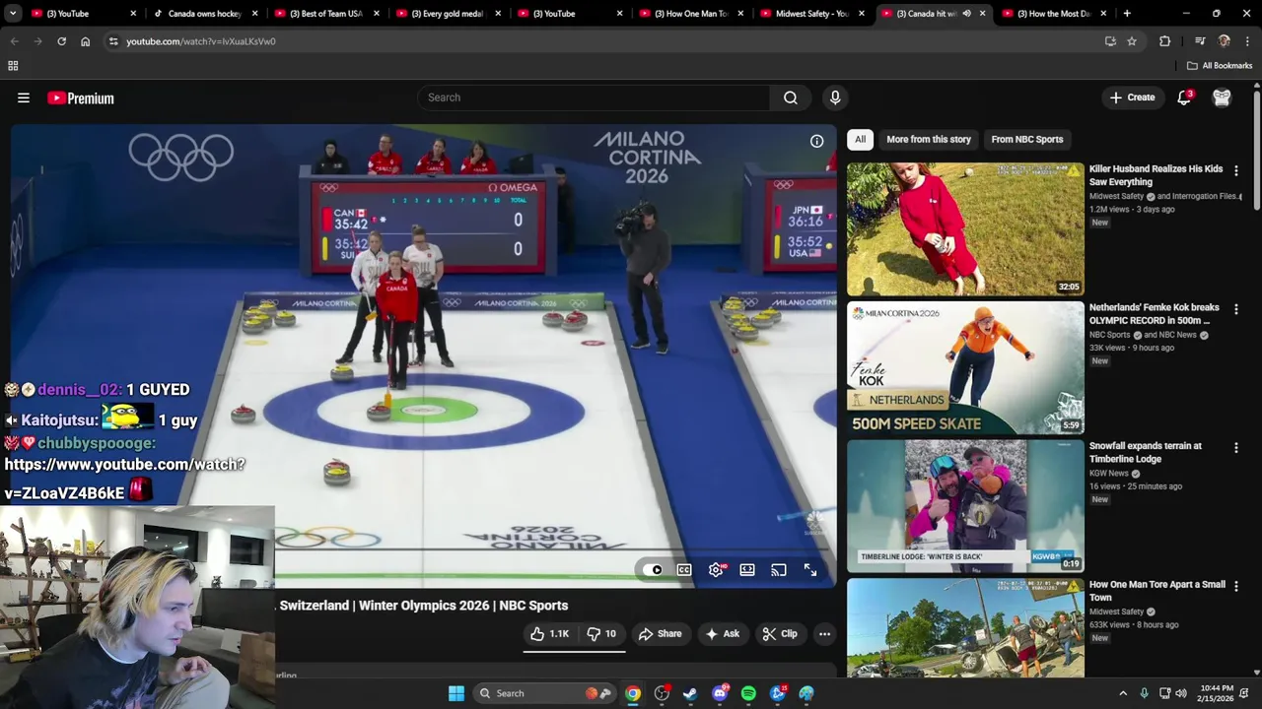Toggle the autoplay switch in player
Viewport: 1262px width, 709px height.
click(x=653, y=569)
